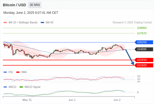154x104 pixels.
Task: Click the 30 MIN timeframe badge
Action: coord(35,5)
